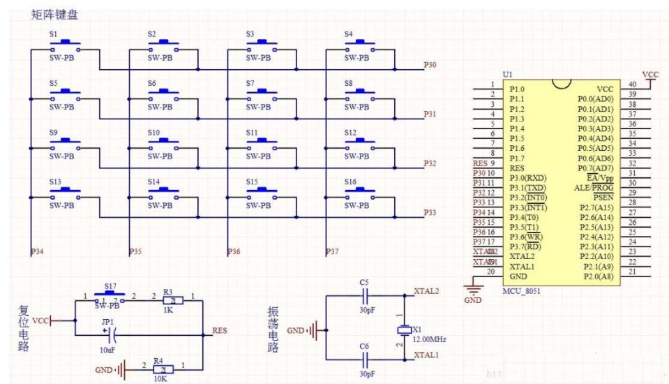Click the P37 column net label
Screen dimensions: 669x384
click(332, 251)
